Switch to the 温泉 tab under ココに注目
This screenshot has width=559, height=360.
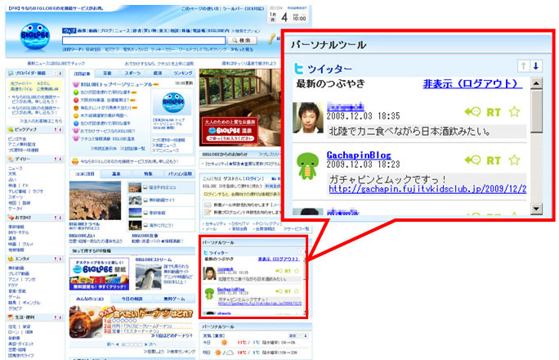tap(116, 173)
